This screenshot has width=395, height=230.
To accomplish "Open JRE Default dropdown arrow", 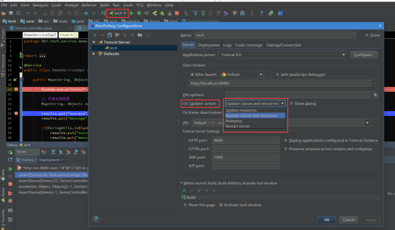I will 367,123.
